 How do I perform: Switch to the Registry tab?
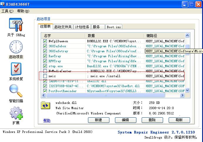[45, 26]
